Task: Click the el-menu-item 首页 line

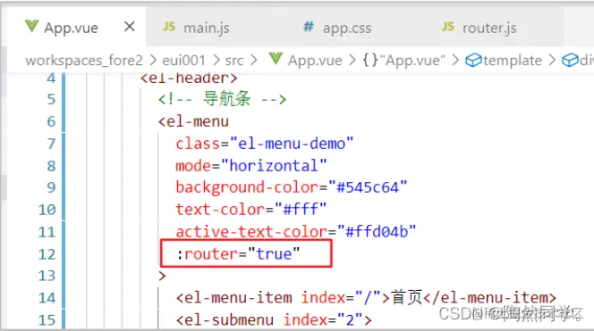Action: pyautogui.click(x=366, y=298)
